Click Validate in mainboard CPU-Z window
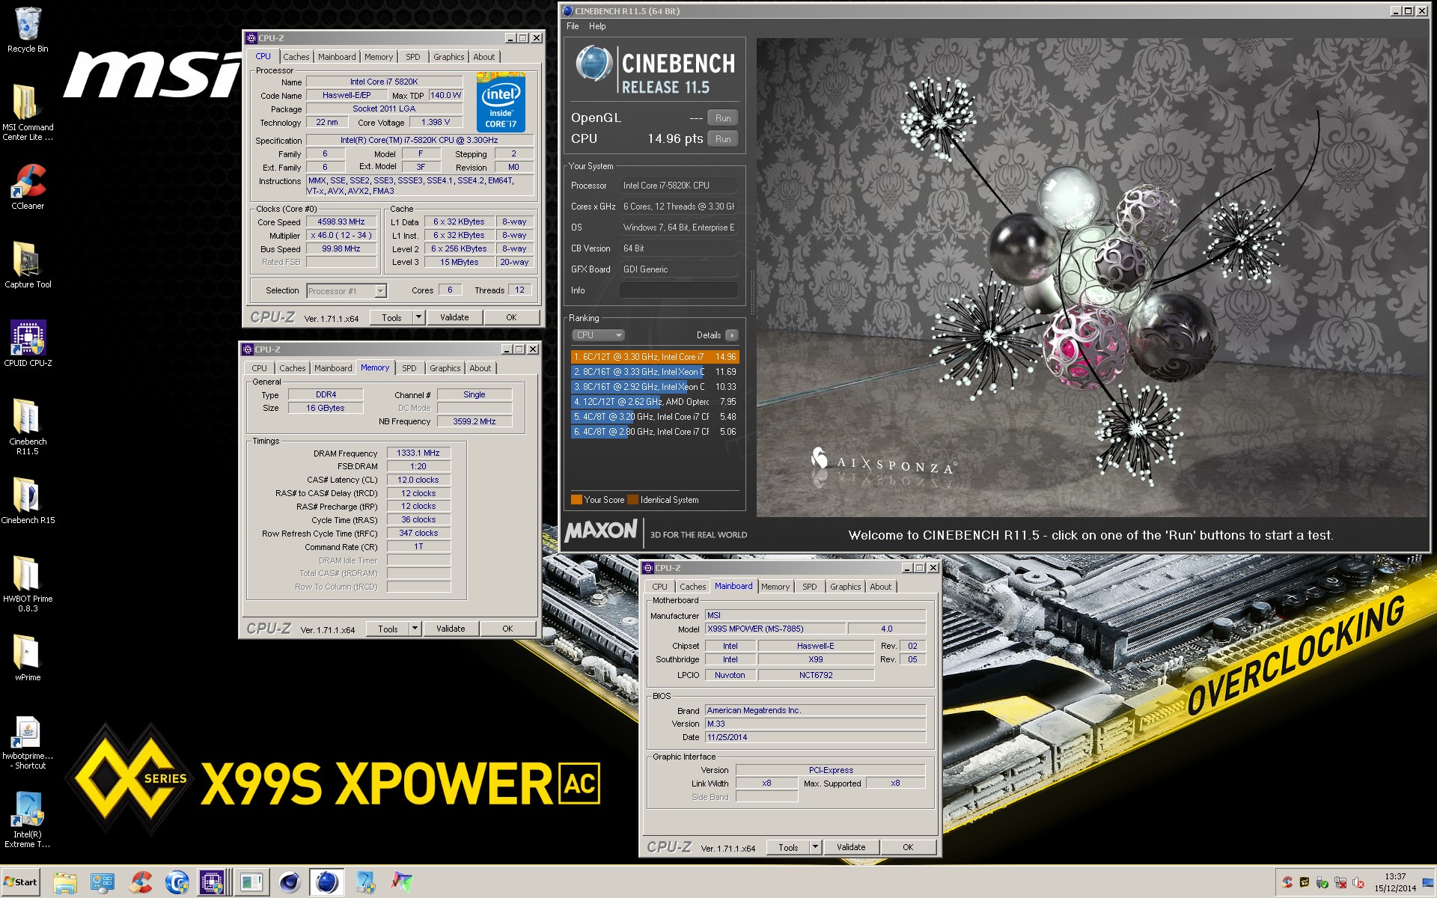 tap(851, 847)
